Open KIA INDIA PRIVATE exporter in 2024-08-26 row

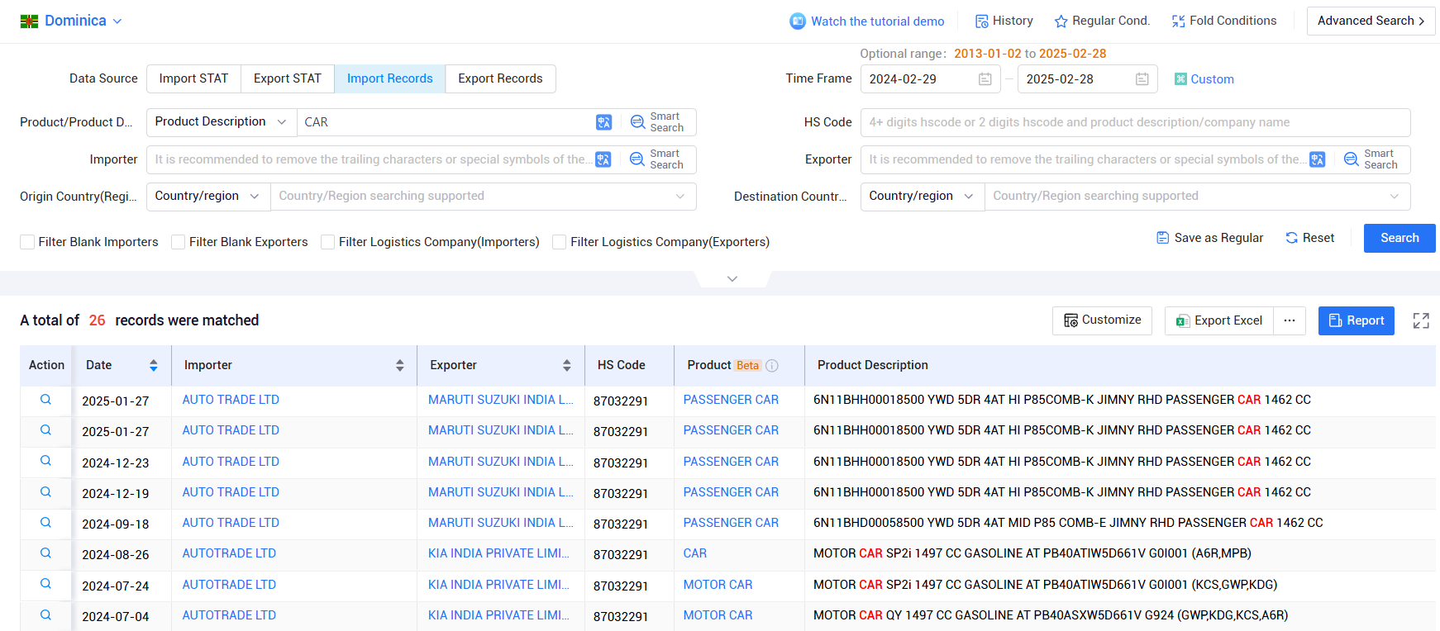pos(498,553)
